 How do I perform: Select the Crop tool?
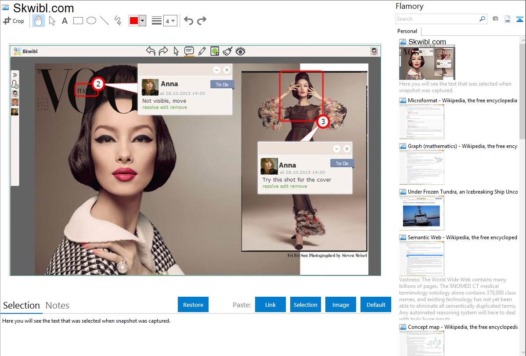[14, 21]
